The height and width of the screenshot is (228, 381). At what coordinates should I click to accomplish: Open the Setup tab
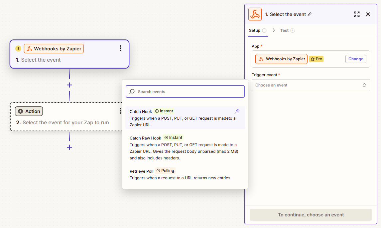click(x=258, y=30)
